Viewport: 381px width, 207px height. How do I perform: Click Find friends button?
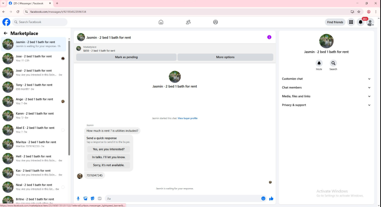[x=335, y=22]
